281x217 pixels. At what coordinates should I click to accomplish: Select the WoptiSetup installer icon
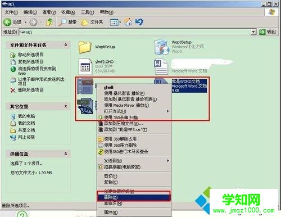pyautogui.click(x=161, y=47)
